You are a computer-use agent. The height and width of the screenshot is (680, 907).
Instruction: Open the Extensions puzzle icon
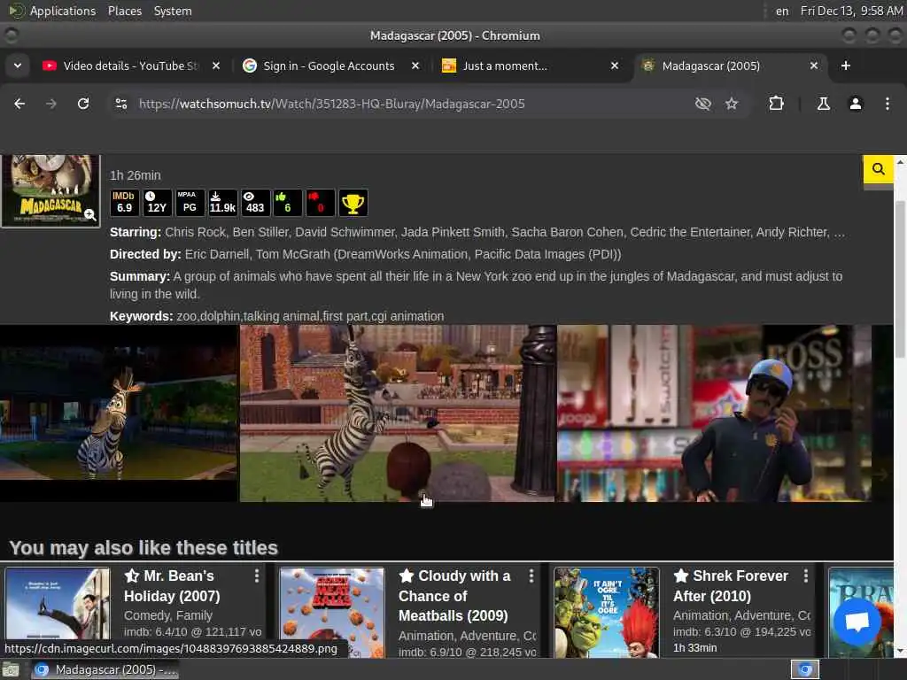coord(776,104)
